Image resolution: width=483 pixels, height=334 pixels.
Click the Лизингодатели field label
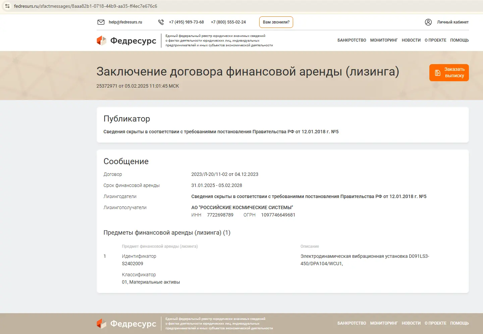coord(120,196)
